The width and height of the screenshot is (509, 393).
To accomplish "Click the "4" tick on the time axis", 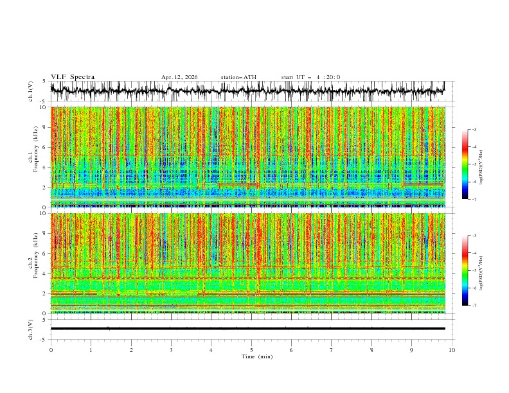I will [x=211, y=350].
